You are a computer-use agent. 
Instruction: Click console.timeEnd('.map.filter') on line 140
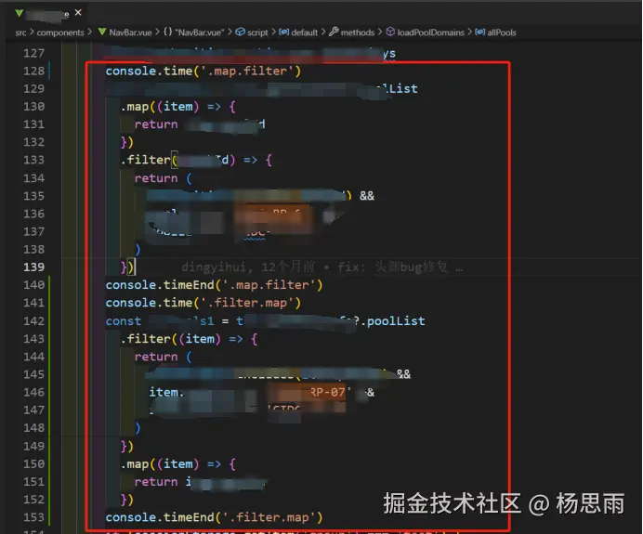coord(214,285)
